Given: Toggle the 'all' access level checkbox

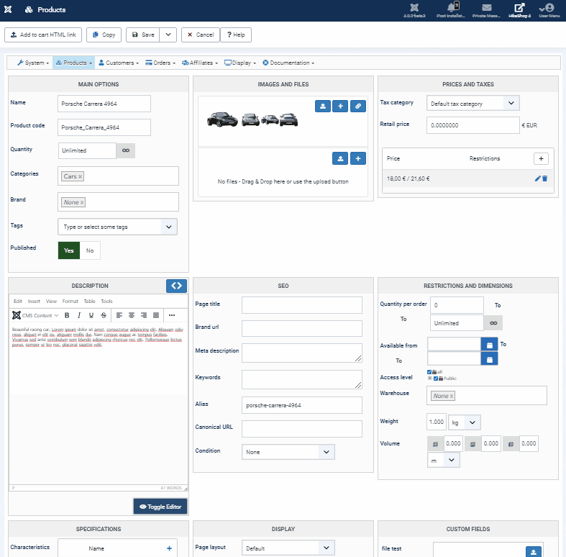Looking at the screenshot, I should (x=429, y=372).
